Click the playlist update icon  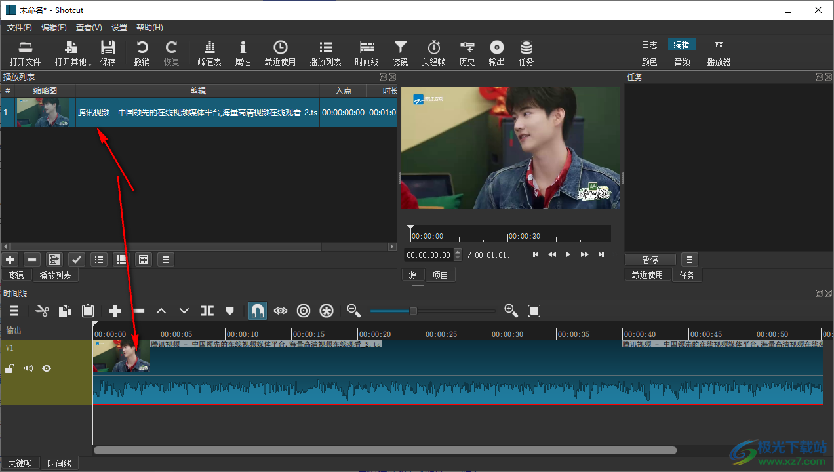pos(54,260)
